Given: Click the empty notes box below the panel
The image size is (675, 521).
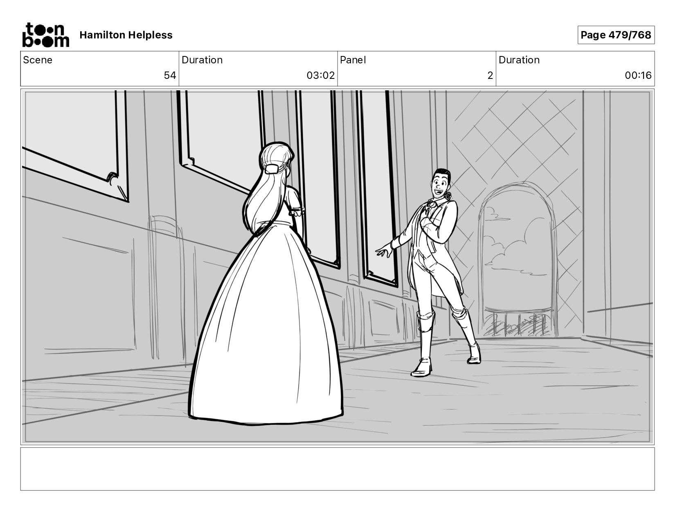Looking at the screenshot, I should click(337, 469).
